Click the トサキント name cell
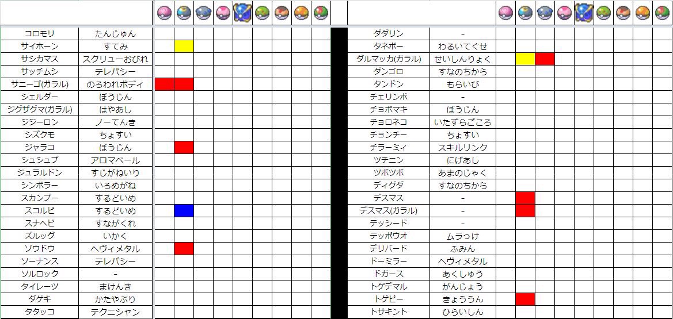This screenshot has height=319, width=673. point(389,312)
